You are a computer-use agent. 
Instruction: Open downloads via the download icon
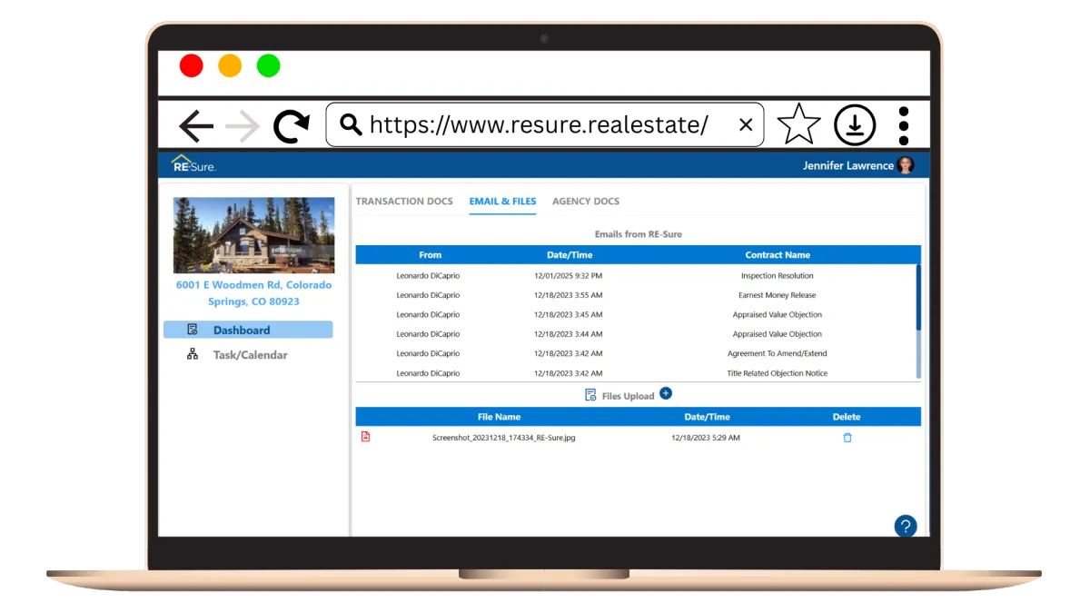[855, 125]
